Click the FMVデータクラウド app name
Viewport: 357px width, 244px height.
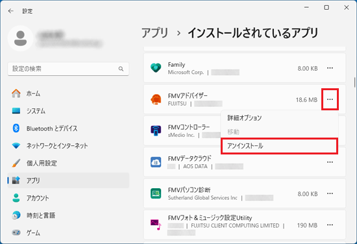(190, 158)
